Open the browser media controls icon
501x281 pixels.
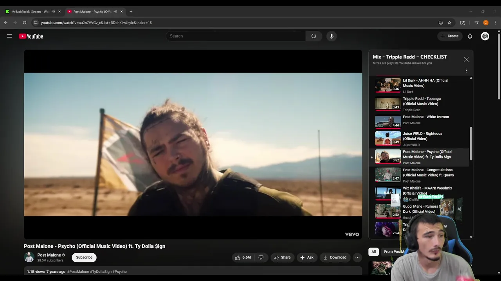click(476, 23)
